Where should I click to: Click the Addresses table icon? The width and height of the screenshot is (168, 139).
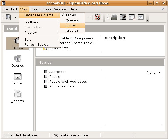coord(46,72)
